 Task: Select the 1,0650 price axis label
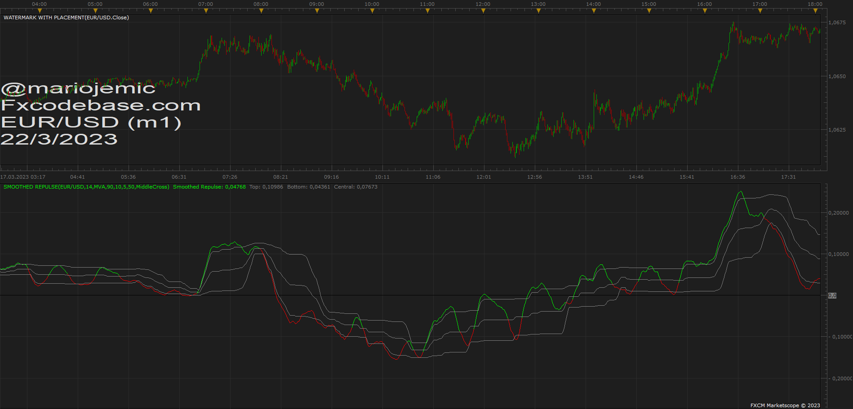837,76
